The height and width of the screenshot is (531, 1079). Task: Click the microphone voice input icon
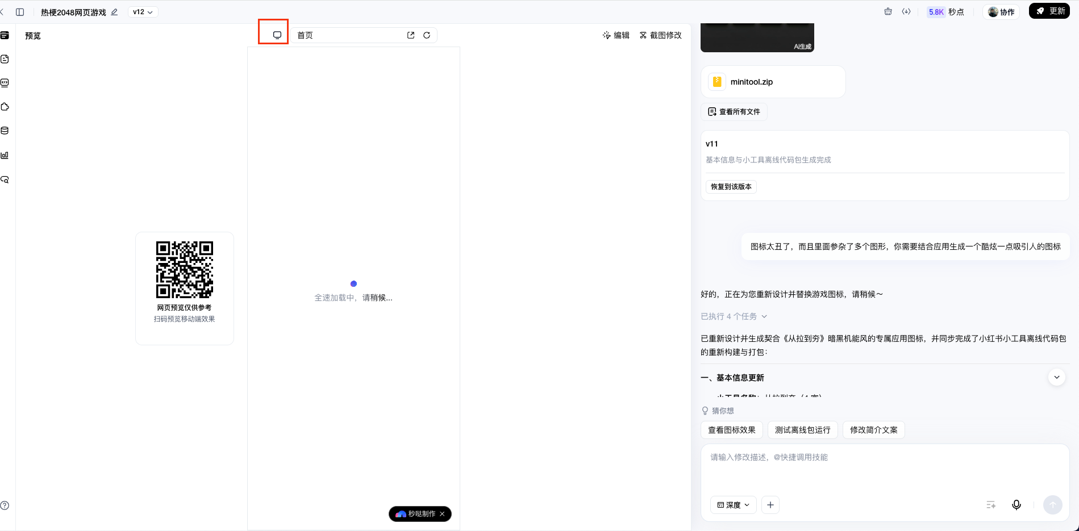(x=1016, y=505)
